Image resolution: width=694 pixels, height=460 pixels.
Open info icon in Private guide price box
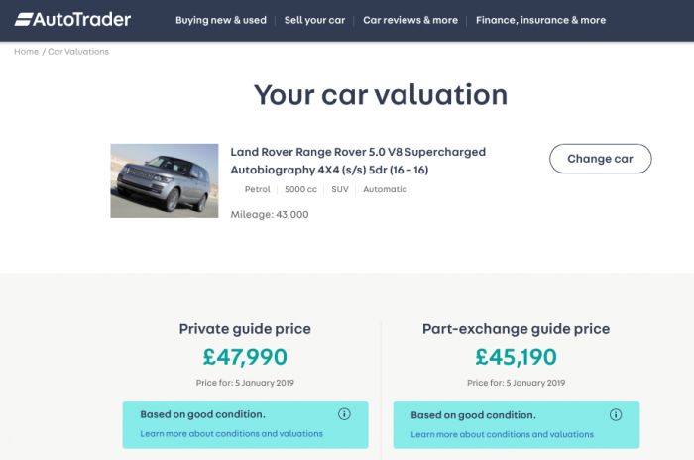coord(344,414)
